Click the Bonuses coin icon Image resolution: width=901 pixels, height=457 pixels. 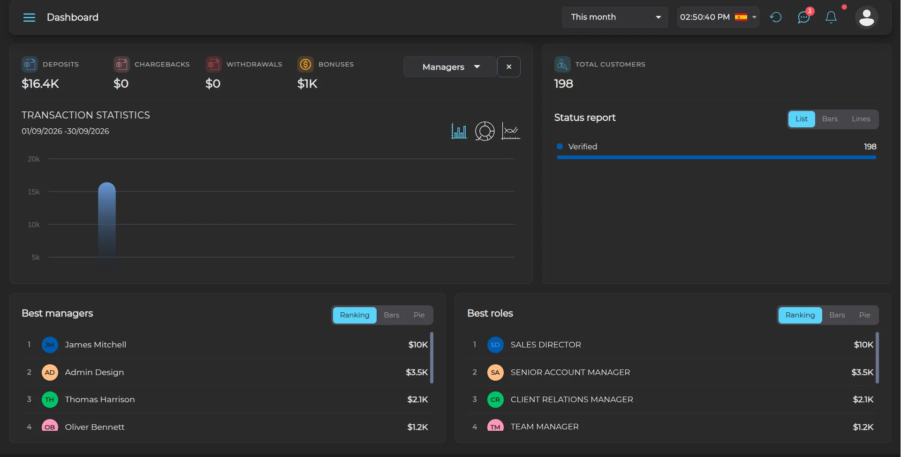[x=305, y=64]
